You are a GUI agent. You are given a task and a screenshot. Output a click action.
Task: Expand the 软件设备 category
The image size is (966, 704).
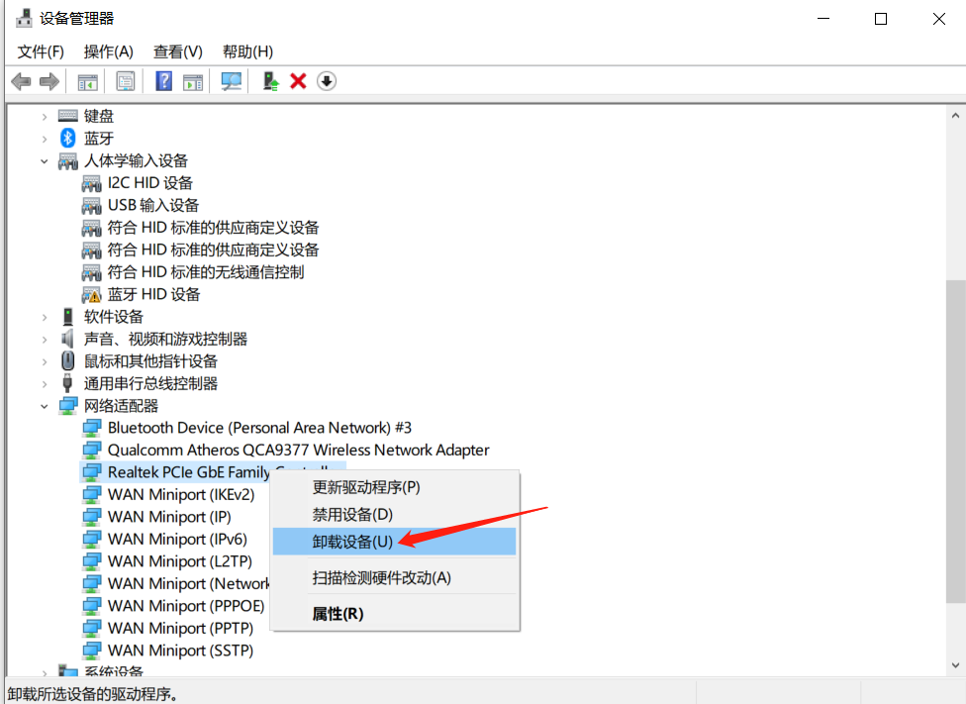(45, 317)
